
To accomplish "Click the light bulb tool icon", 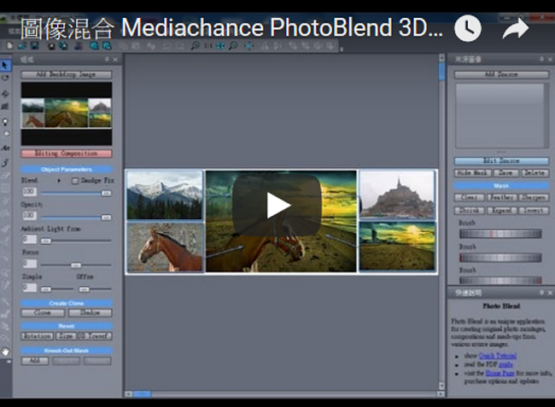I will (x=6, y=120).
